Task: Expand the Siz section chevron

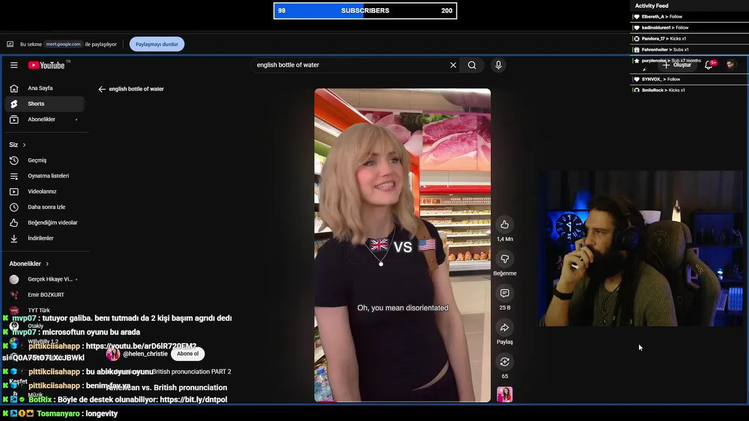Action: 24,144
